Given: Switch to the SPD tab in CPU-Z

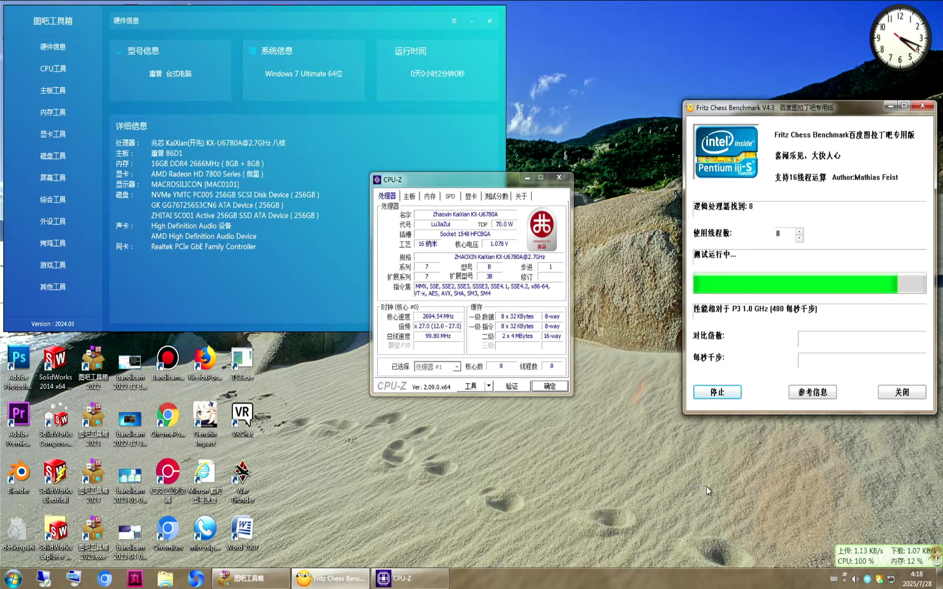Looking at the screenshot, I should pyautogui.click(x=450, y=196).
